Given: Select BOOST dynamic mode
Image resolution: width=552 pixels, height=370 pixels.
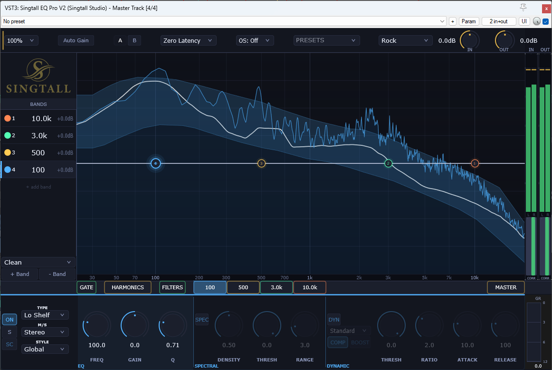Looking at the screenshot, I should point(360,342).
